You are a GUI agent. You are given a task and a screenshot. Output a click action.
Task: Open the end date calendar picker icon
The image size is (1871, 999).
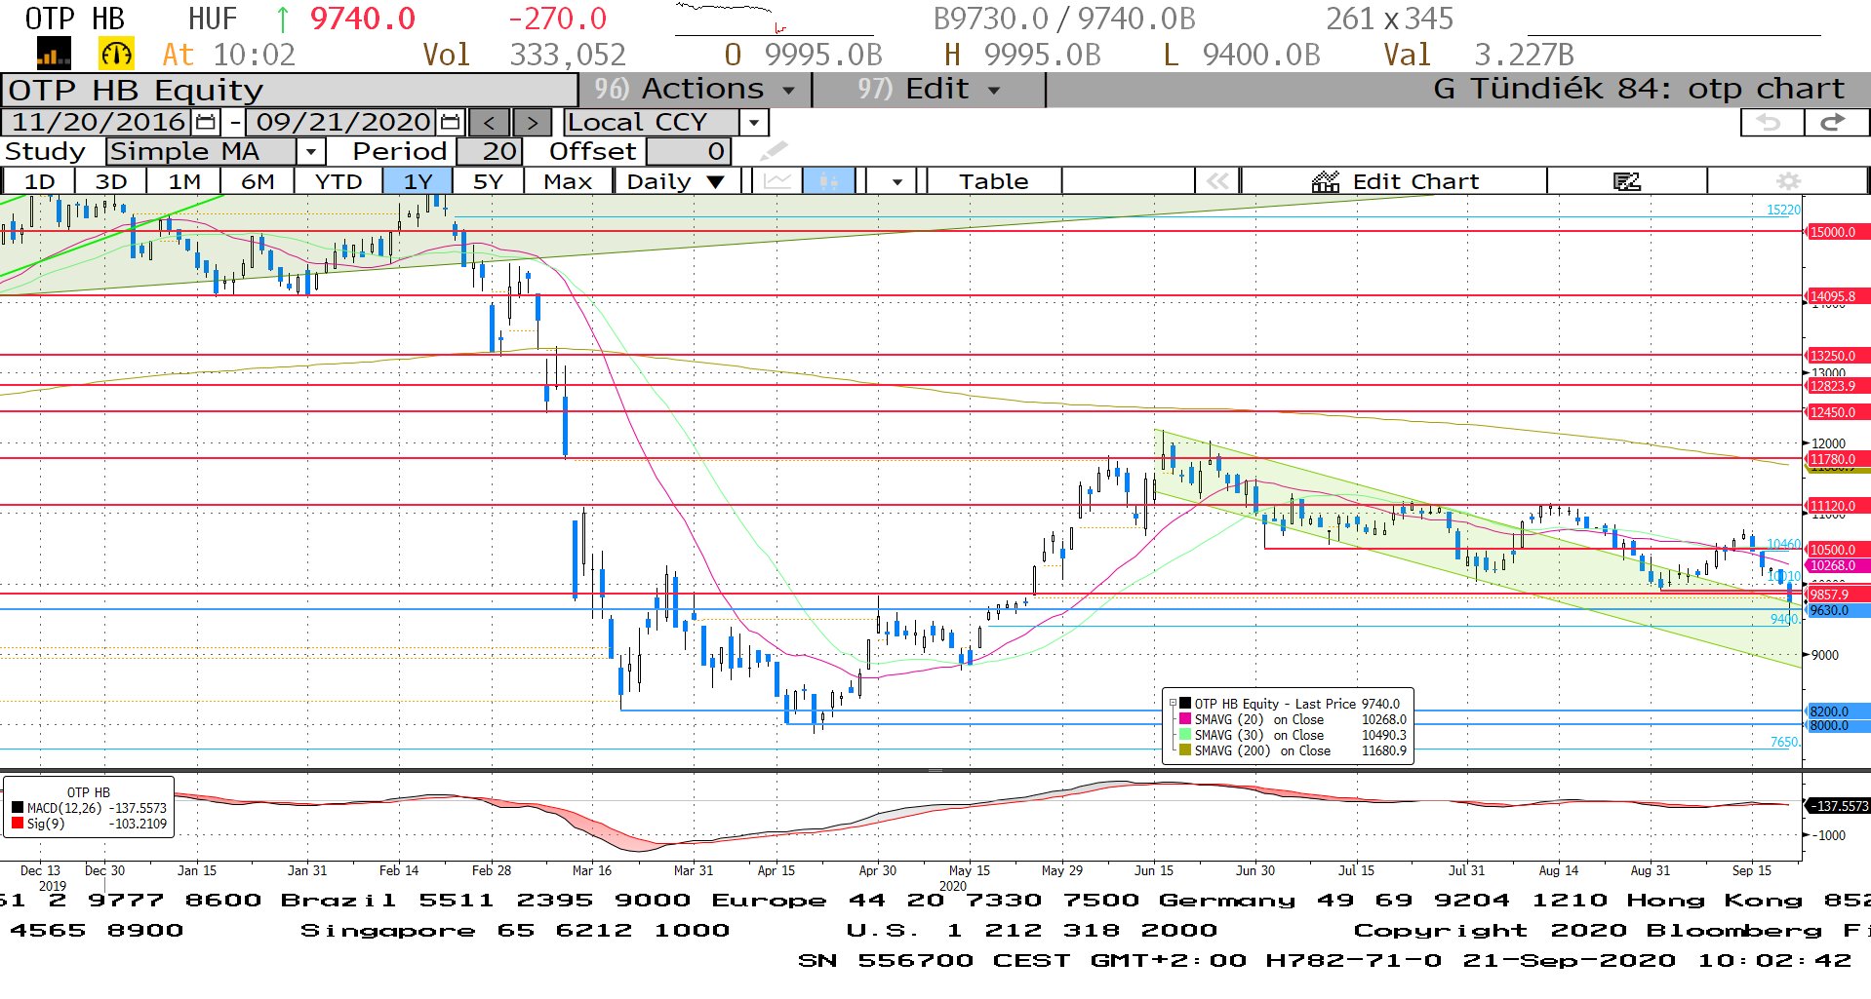pos(450,122)
